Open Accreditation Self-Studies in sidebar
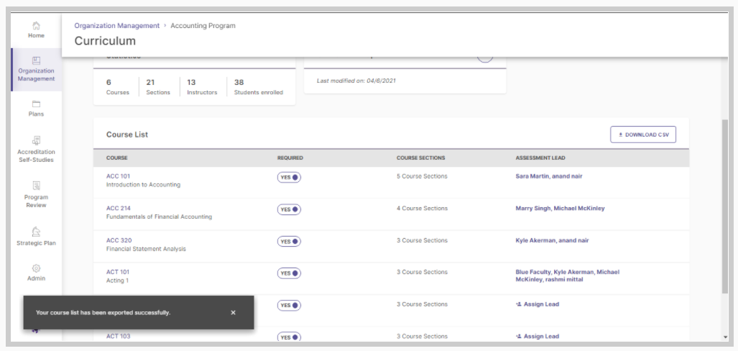This screenshot has height=351, width=738. (x=36, y=149)
